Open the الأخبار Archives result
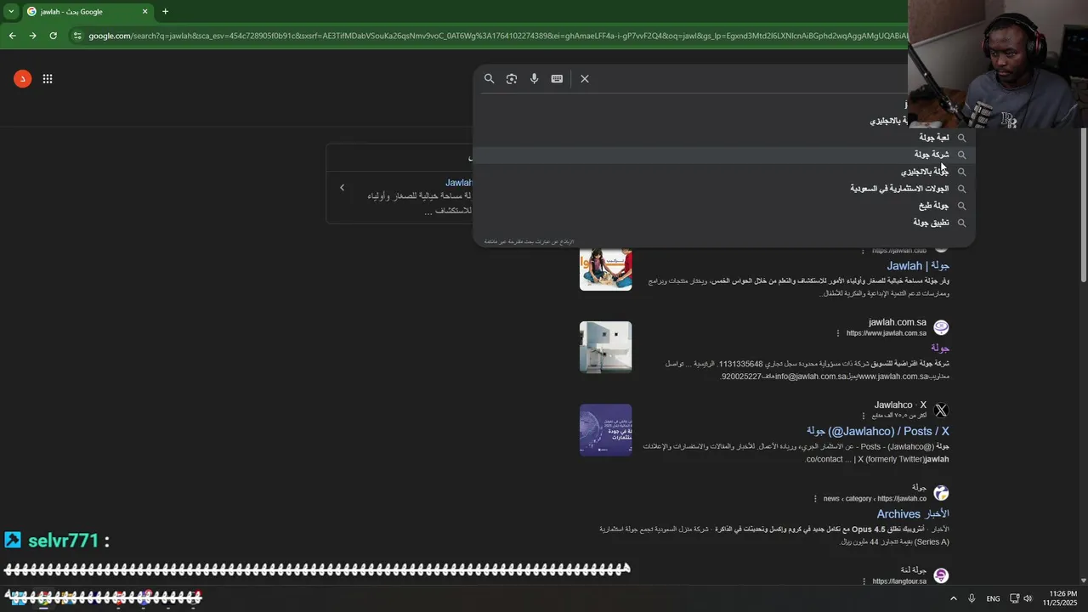Viewport: 1088px width, 612px height. (913, 513)
